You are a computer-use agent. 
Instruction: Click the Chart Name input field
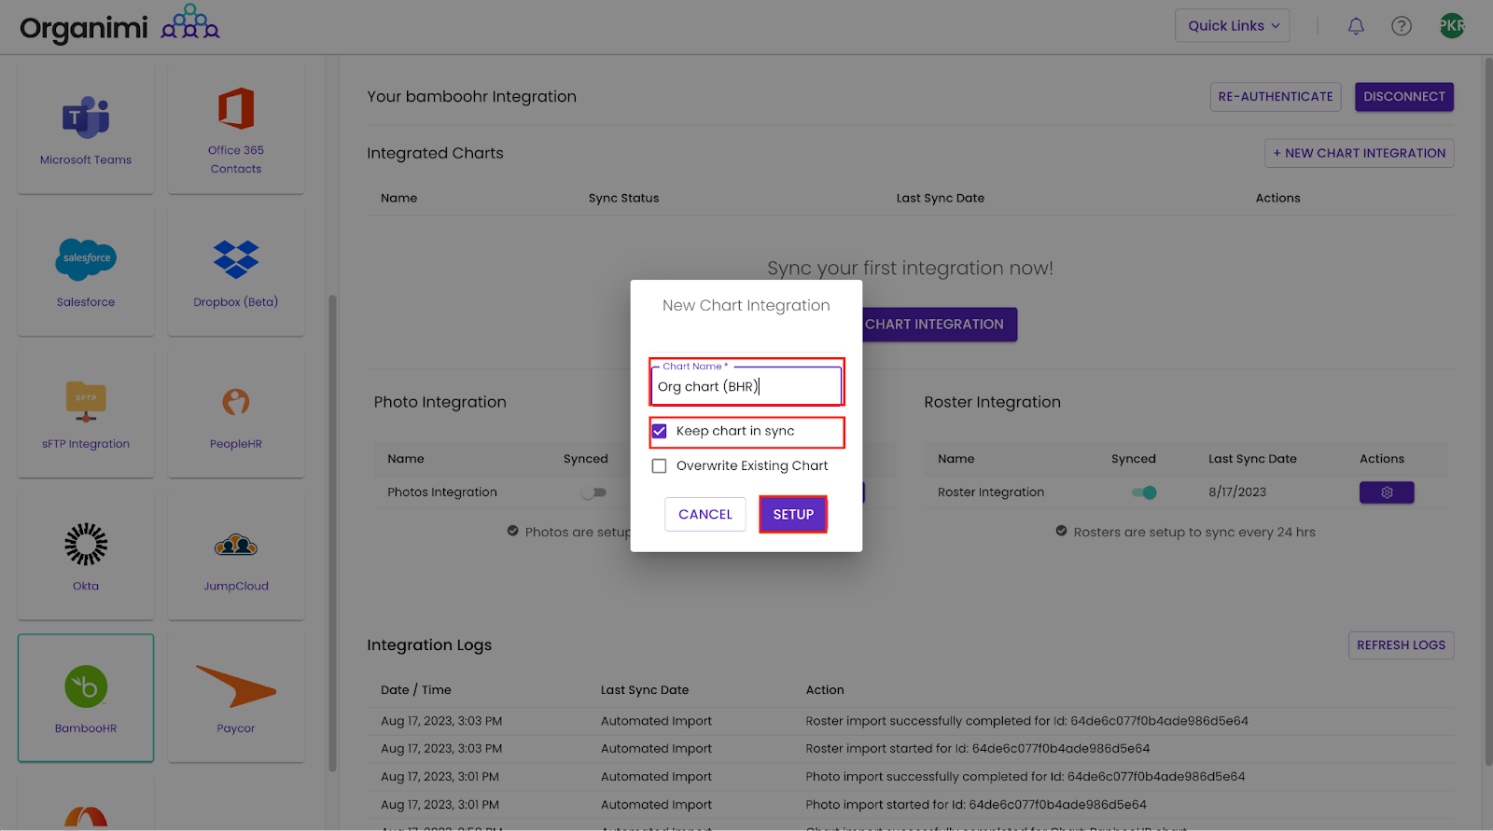pos(746,385)
